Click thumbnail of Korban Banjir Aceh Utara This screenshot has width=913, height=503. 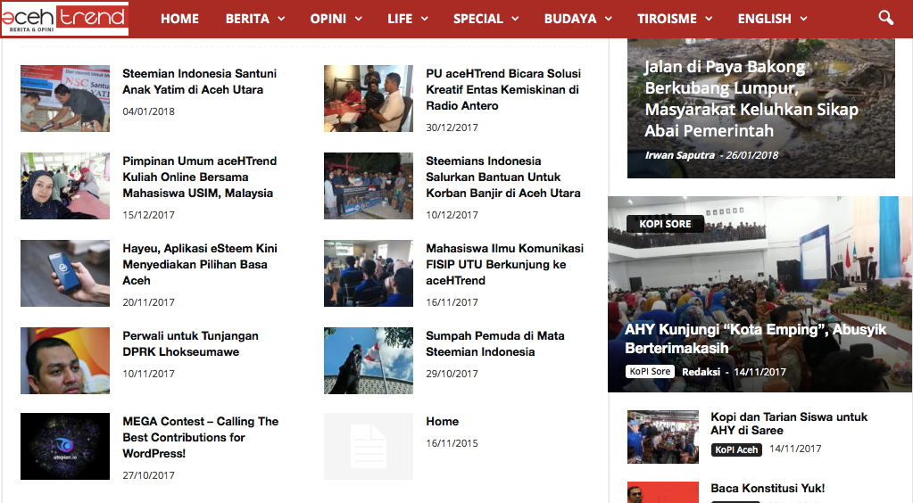tap(368, 186)
